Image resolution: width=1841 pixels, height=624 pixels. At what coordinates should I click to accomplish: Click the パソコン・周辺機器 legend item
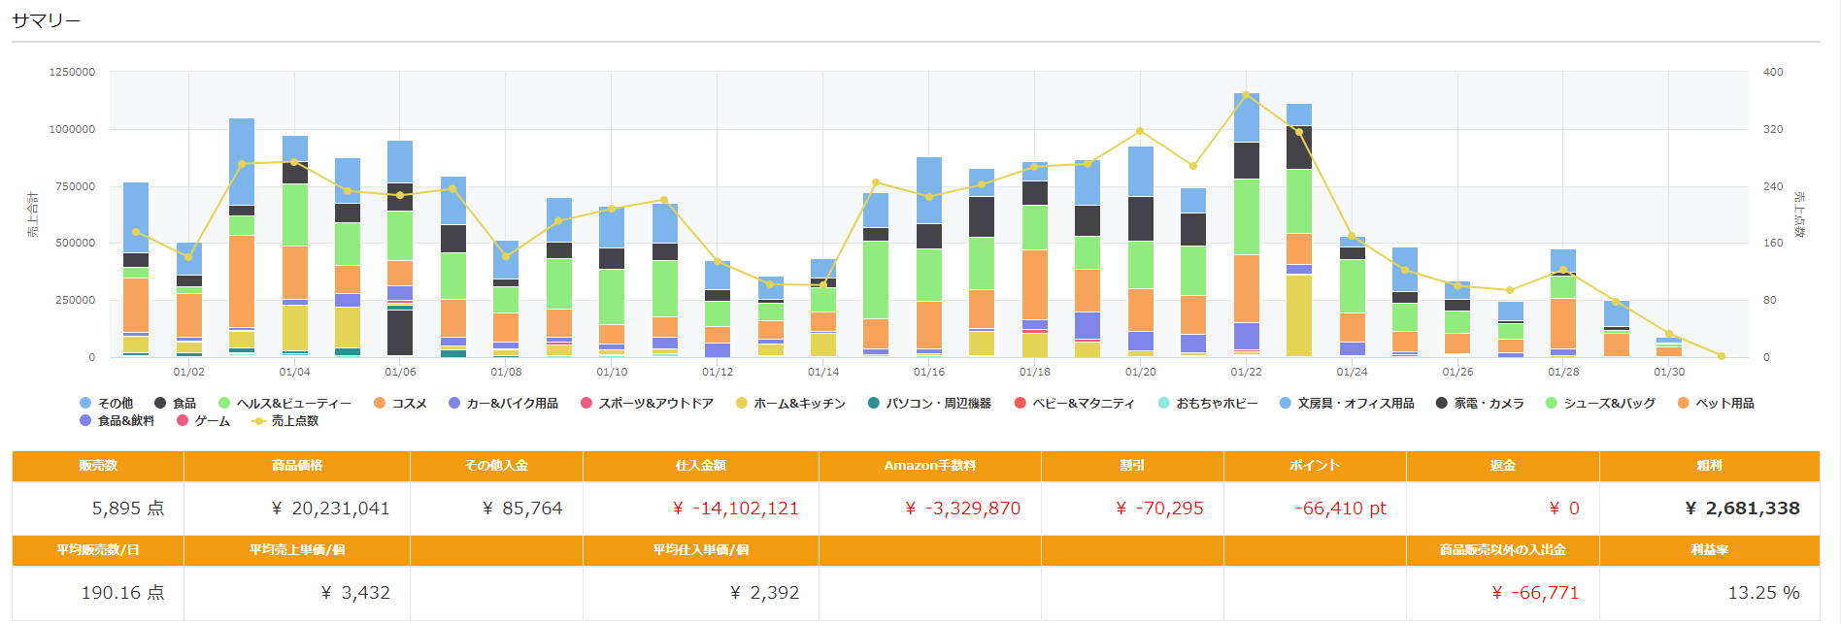point(928,403)
